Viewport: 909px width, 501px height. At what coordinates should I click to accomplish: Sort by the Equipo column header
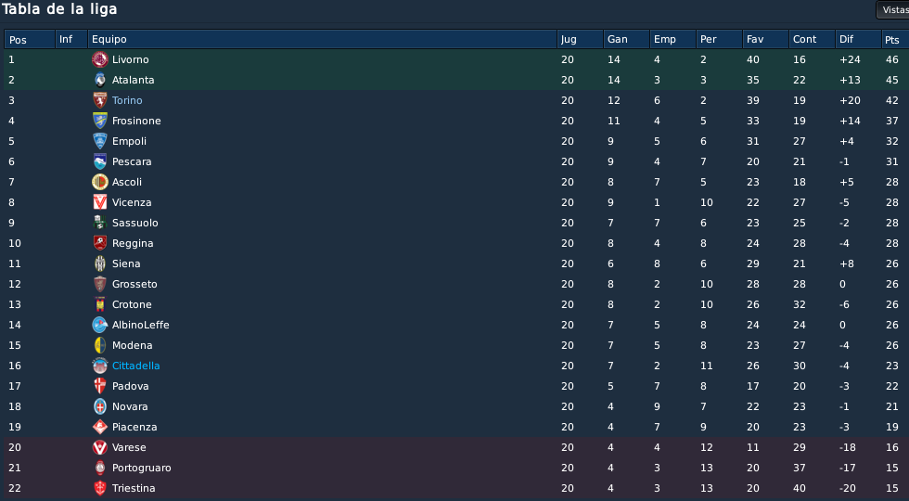[323, 39]
